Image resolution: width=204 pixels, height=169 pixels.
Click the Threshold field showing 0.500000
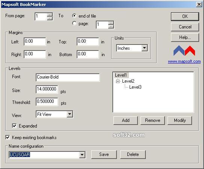click(x=47, y=102)
